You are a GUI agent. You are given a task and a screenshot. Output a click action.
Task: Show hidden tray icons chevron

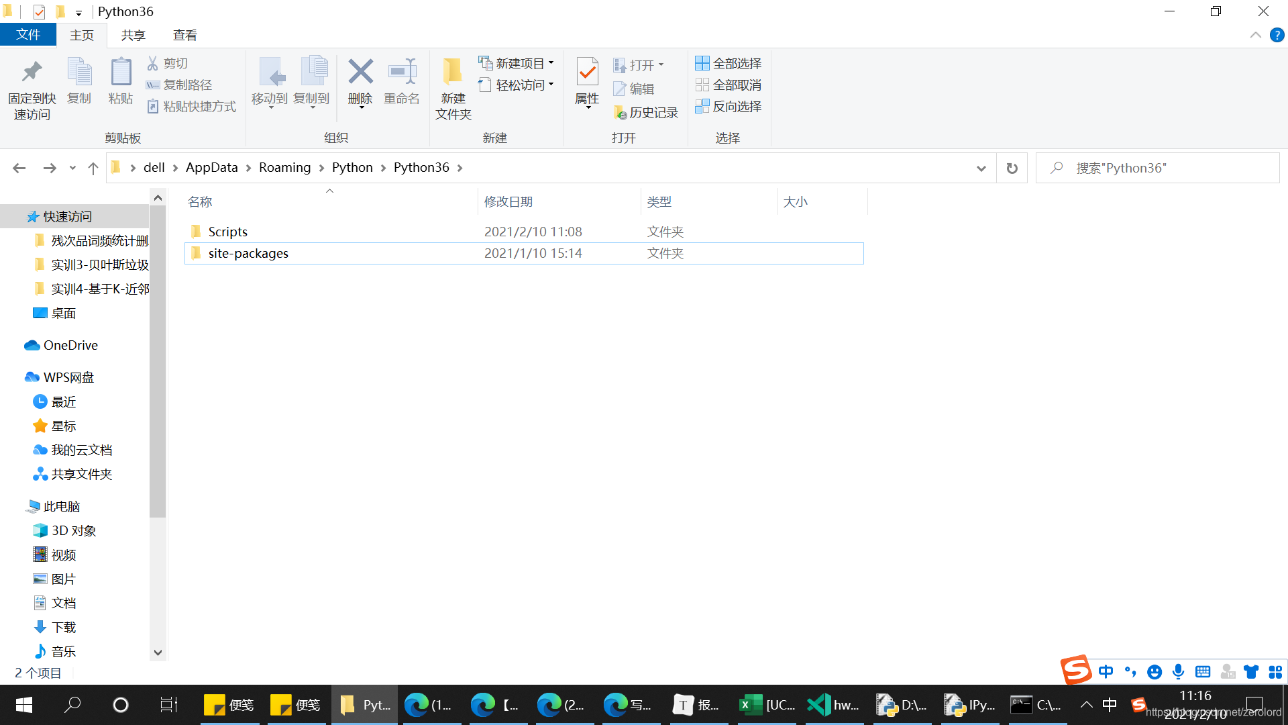click(1086, 705)
